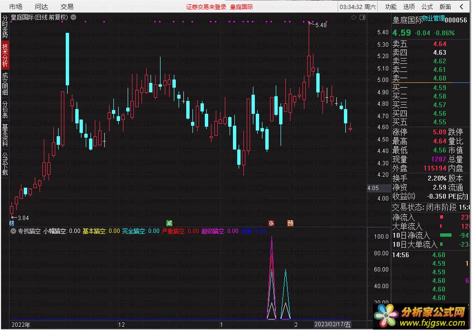The height and width of the screenshot is (331, 473).
Task: Click the blue 财 marker icon
Action: [12, 223]
